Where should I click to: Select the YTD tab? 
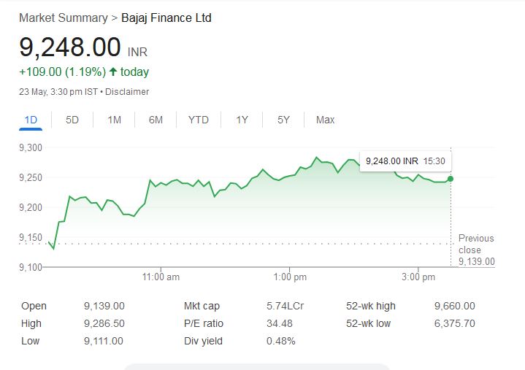pyautogui.click(x=198, y=120)
